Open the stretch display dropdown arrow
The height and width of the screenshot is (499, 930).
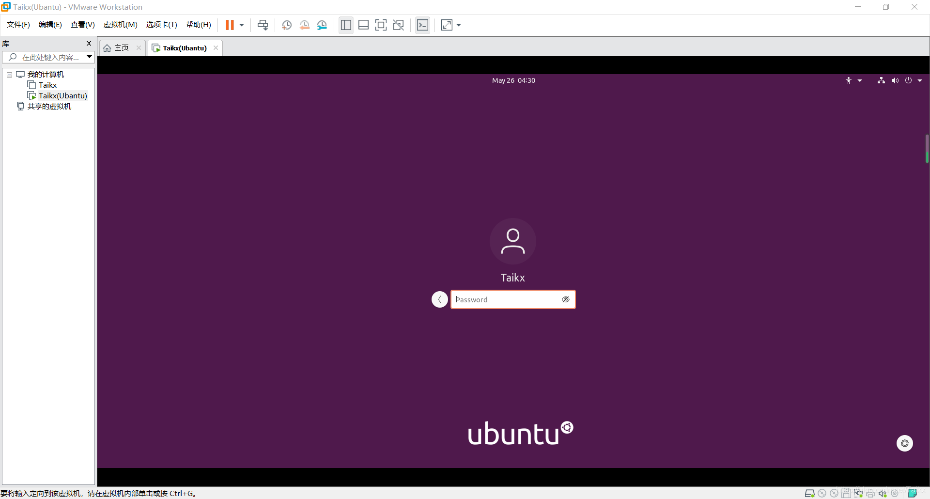tap(459, 25)
